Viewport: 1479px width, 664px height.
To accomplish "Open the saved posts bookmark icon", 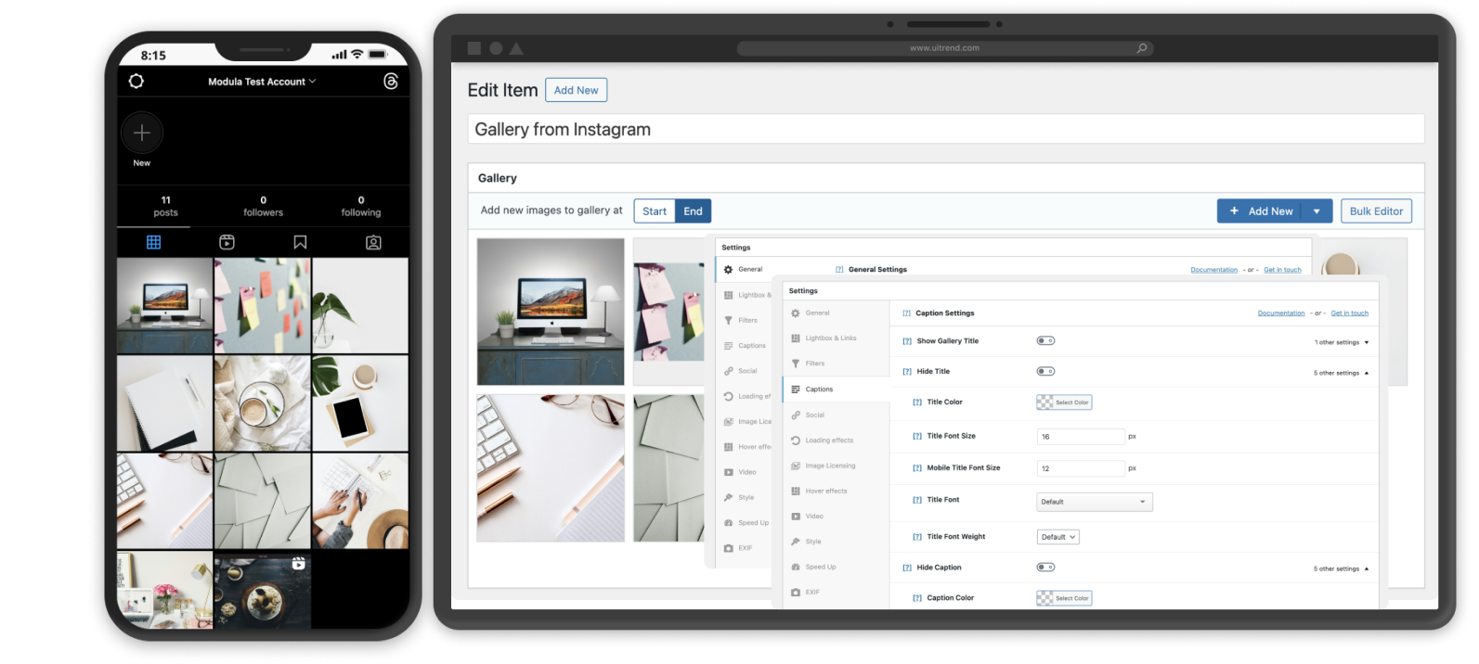I will (x=300, y=242).
